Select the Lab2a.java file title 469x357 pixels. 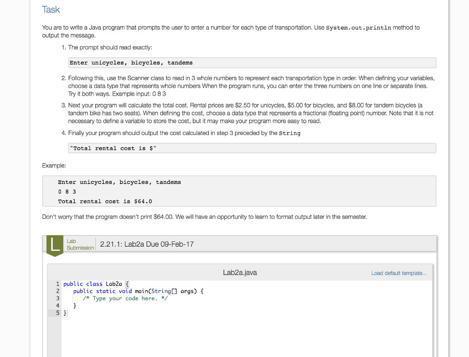coord(240,273)
